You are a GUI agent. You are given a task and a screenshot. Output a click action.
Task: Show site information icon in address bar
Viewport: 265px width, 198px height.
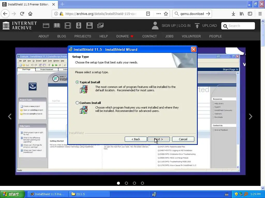pyautogui.click(x=56, y=14)
